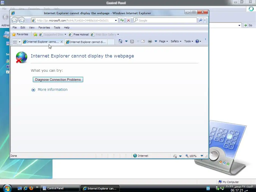Click the address bar URL field
Image resolution: width=256 pixels, height=192 pixels.
[73, 20]
